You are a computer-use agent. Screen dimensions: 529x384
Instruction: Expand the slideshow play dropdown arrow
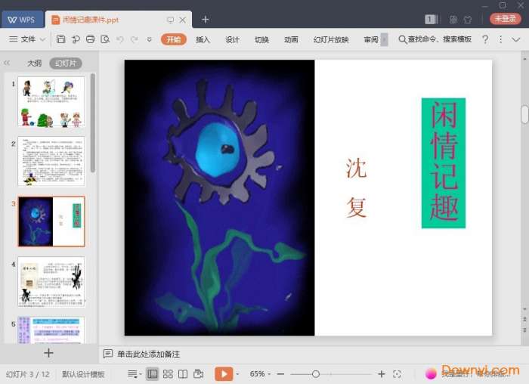(237, 374)
